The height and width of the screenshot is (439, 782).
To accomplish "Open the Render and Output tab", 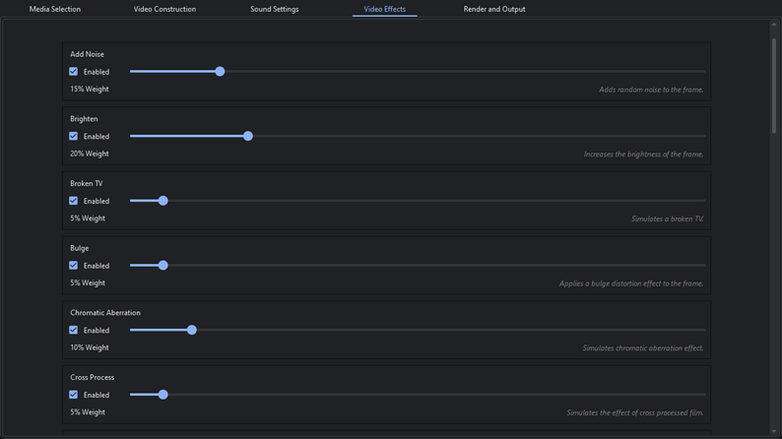I will tap(494, 9).
